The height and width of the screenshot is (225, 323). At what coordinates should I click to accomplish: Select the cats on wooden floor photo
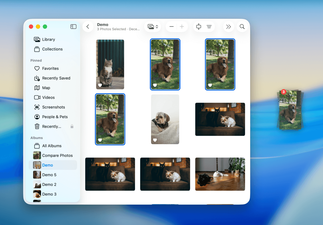pos(220,174)
